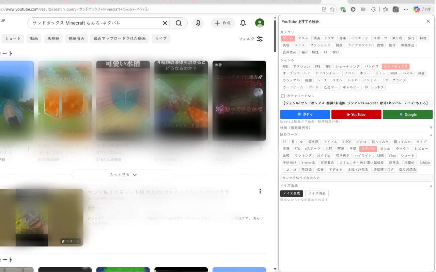Click the green shield extension icon in the toolbar
This screenshot has height=272, width=436.
click(x=343, y=10)
